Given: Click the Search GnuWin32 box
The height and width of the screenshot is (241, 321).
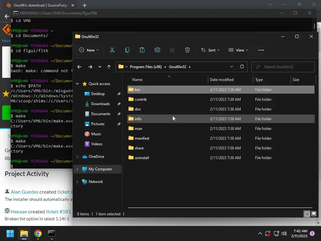Looking at the screenshot, I should click(x=283, y=67).
